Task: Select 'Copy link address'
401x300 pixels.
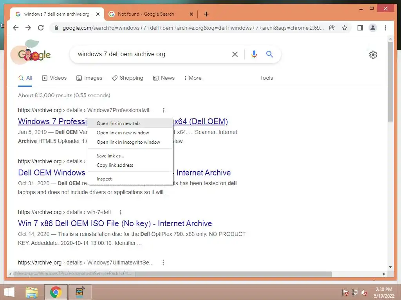Action: [130, 165]
